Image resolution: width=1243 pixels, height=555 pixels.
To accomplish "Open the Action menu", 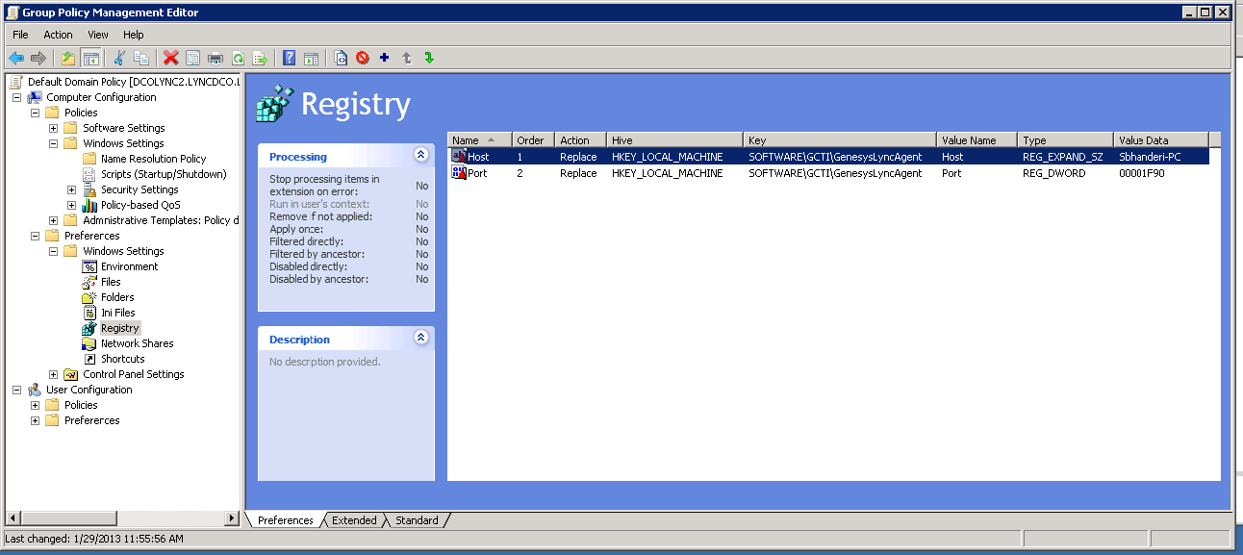I will [x=58, y=35].
